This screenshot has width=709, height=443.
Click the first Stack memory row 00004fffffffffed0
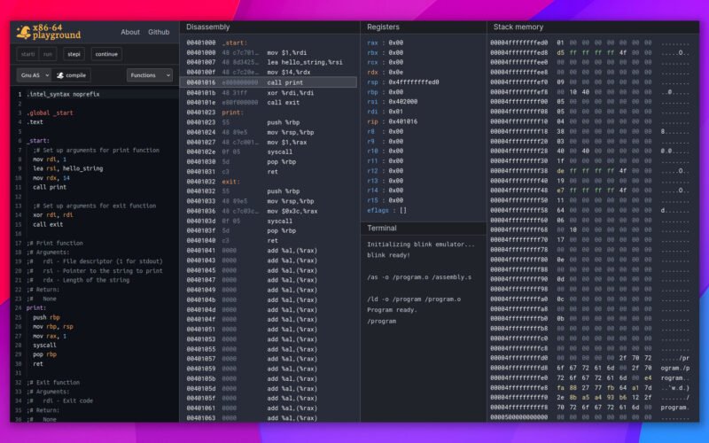(x=519, y=43)
